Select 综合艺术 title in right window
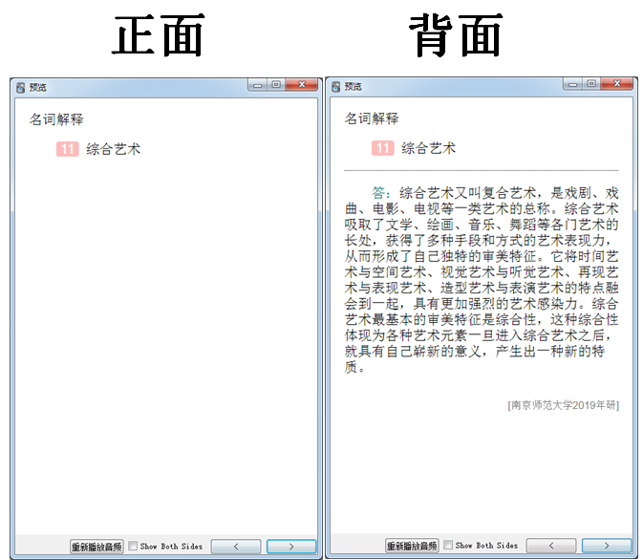Screen dimensions: 643x560 point(429,148)
